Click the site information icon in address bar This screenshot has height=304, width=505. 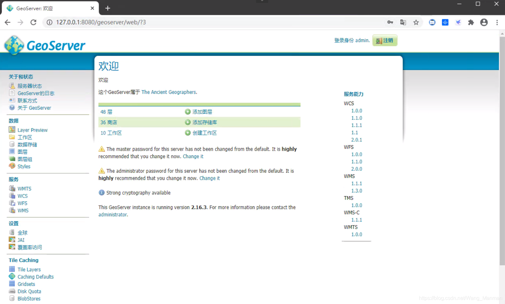49,22
